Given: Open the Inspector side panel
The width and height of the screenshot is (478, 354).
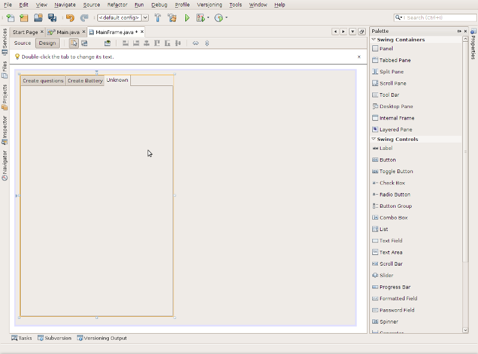Looking at the screenshot, I should tap(5, 130).
